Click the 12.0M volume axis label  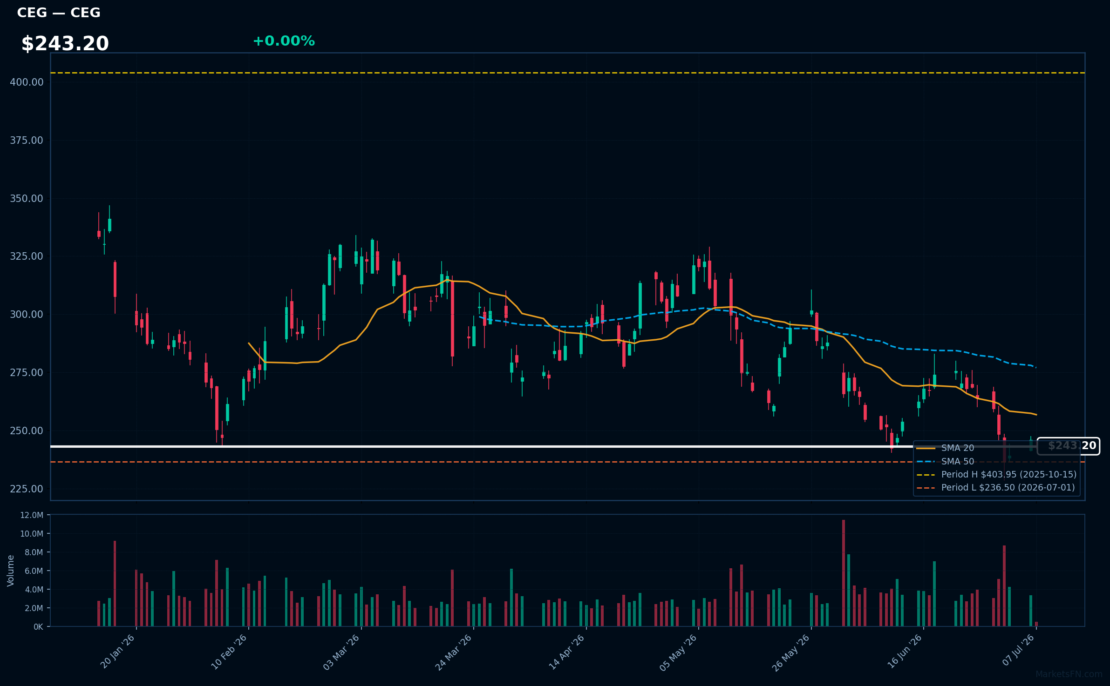point(32,515)
